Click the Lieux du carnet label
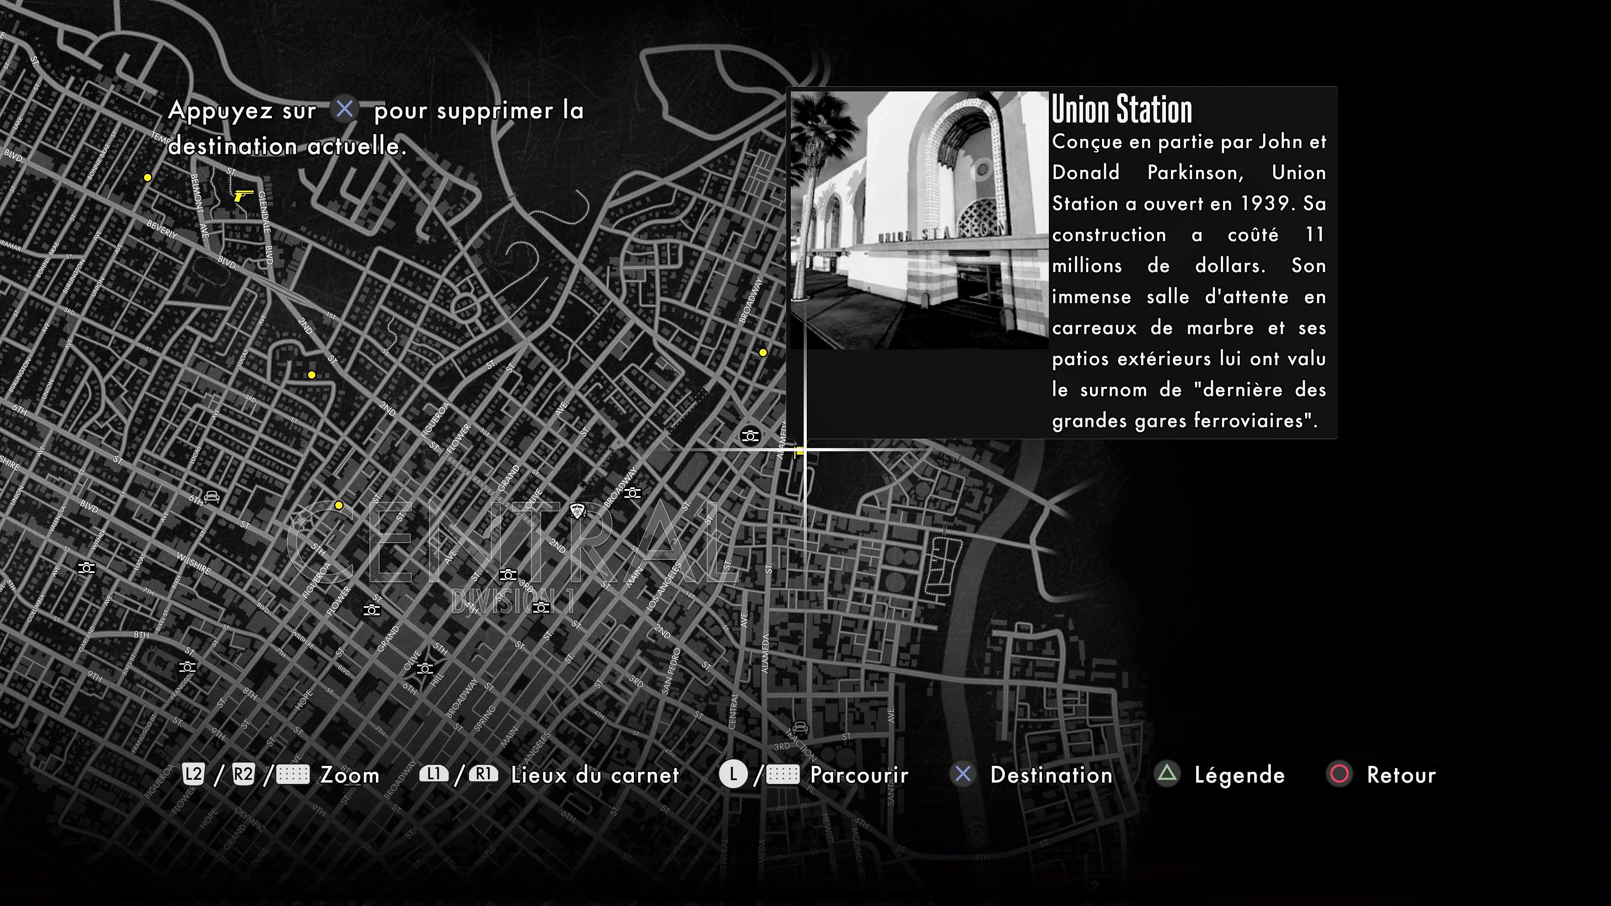 click(x=595, y=775)
